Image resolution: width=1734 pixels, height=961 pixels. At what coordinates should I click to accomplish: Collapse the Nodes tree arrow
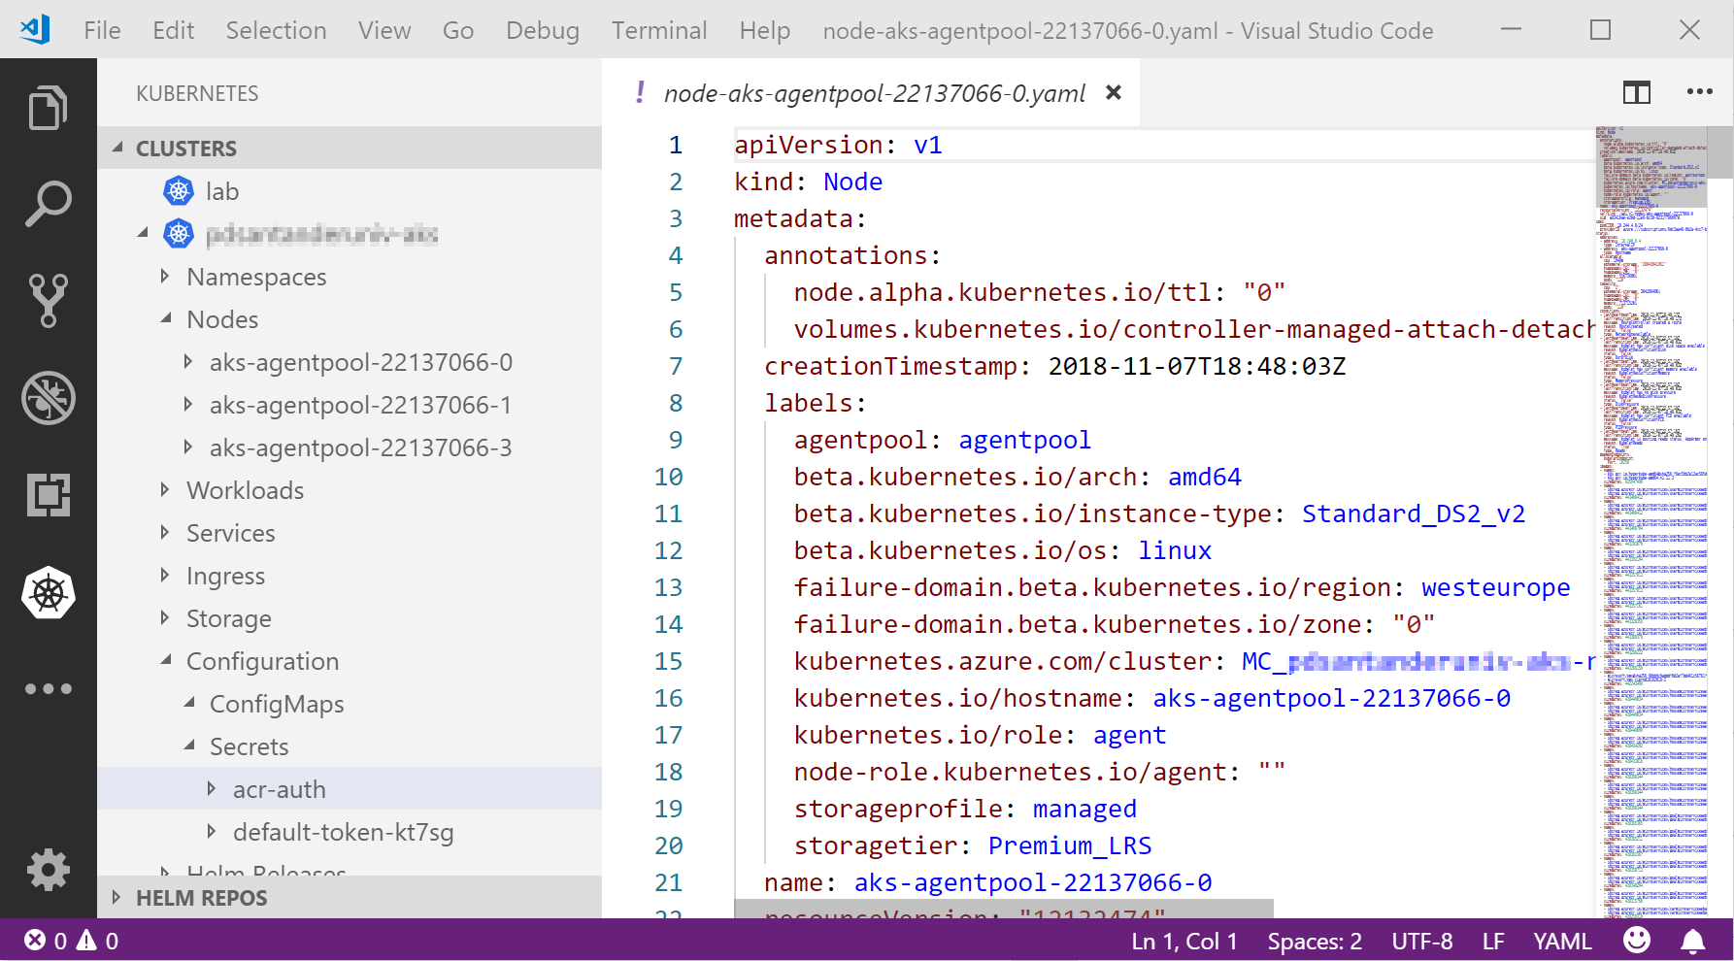166,318
